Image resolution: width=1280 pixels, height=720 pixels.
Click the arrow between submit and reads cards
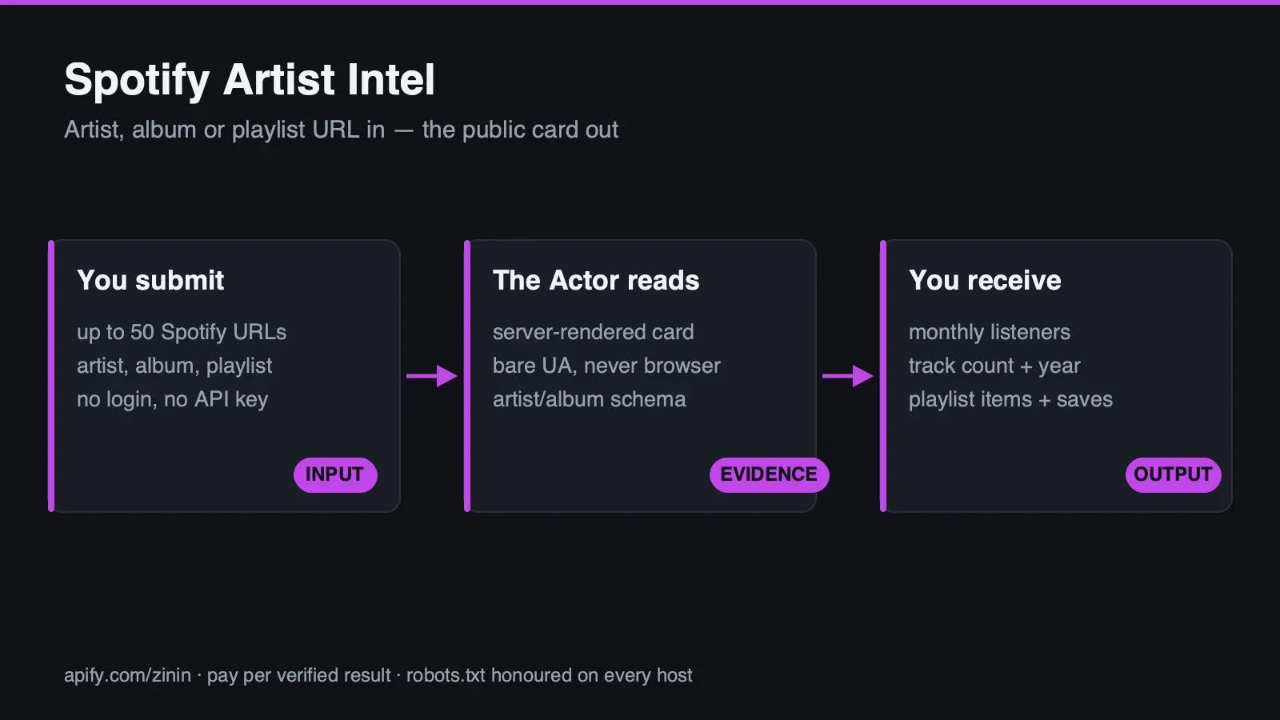[432, 376]
